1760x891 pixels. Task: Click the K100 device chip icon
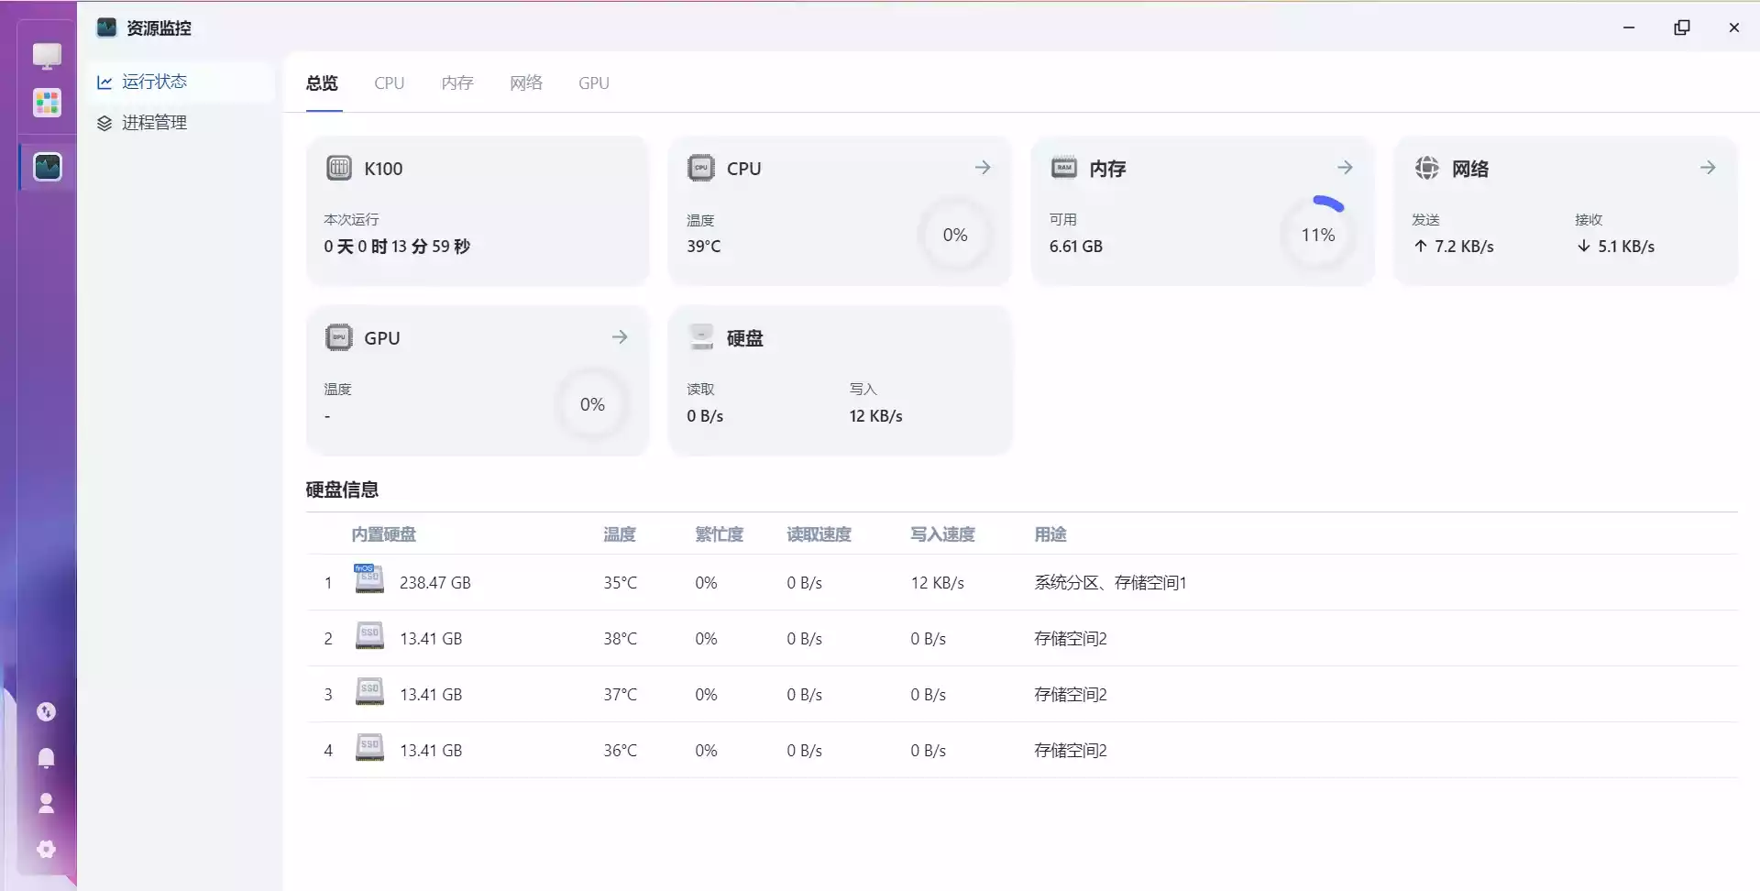point(339,168)
